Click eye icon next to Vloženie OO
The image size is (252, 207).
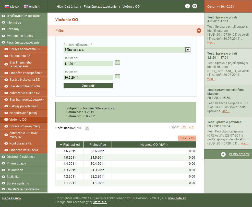point(6,119)
